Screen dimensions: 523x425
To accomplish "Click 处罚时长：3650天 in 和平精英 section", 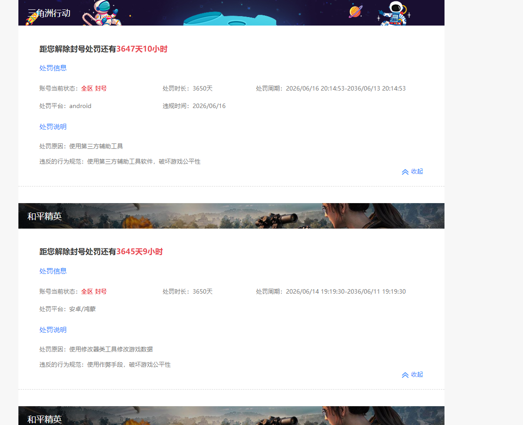I will coord(187,291).
